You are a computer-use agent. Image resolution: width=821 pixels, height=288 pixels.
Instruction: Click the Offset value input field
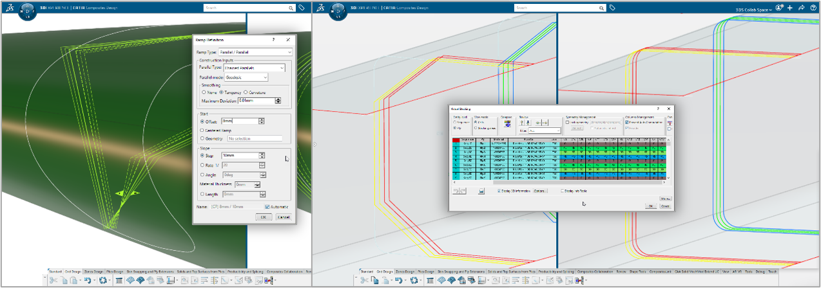point(240,121)
